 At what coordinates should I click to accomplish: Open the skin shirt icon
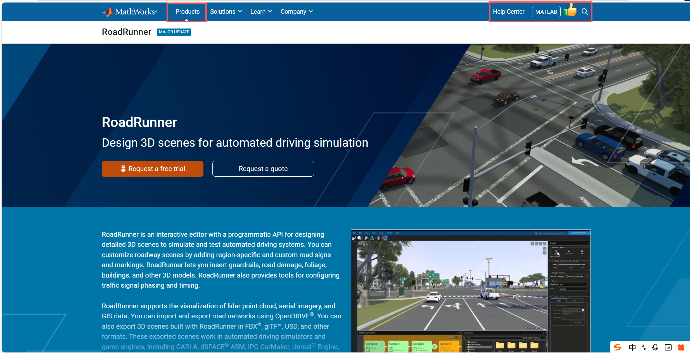[681, 347]
